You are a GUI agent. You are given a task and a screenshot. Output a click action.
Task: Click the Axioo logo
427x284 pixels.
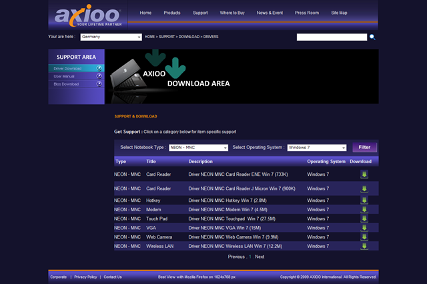[x=88, y=16]
